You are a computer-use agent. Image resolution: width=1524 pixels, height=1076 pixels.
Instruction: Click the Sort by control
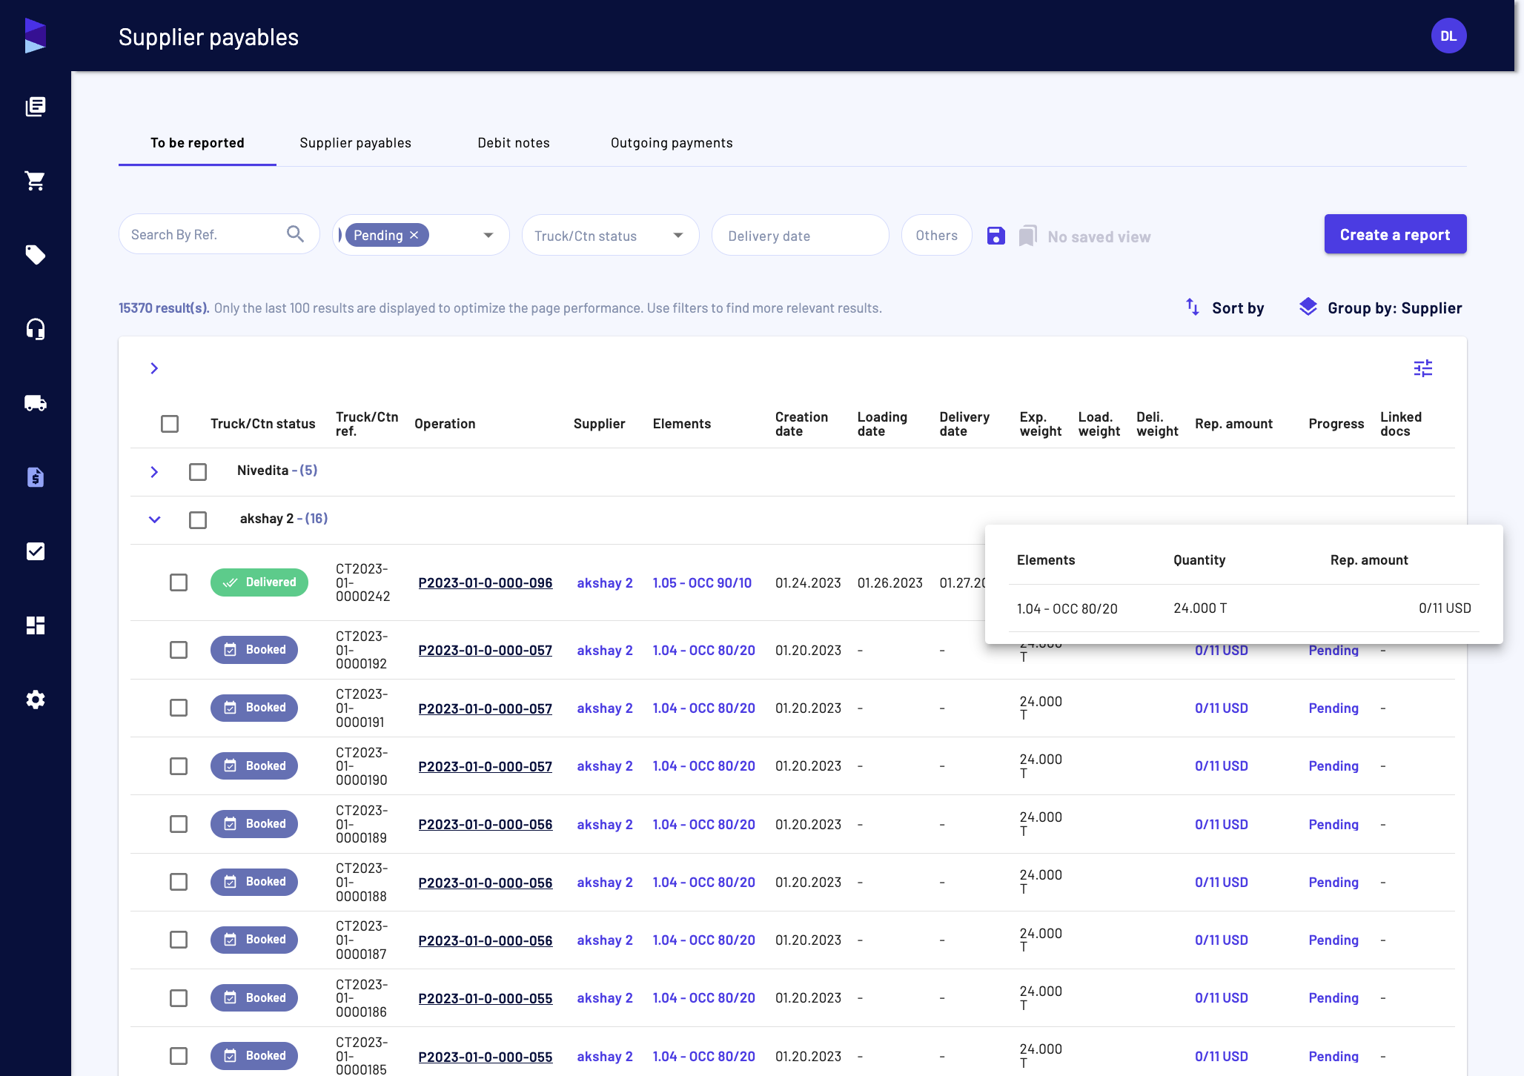click(1225, 308)
